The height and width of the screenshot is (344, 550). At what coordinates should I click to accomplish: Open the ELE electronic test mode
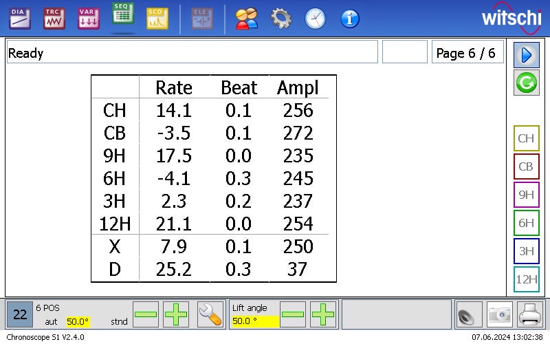pyautogui.click(x=202, y=19)
